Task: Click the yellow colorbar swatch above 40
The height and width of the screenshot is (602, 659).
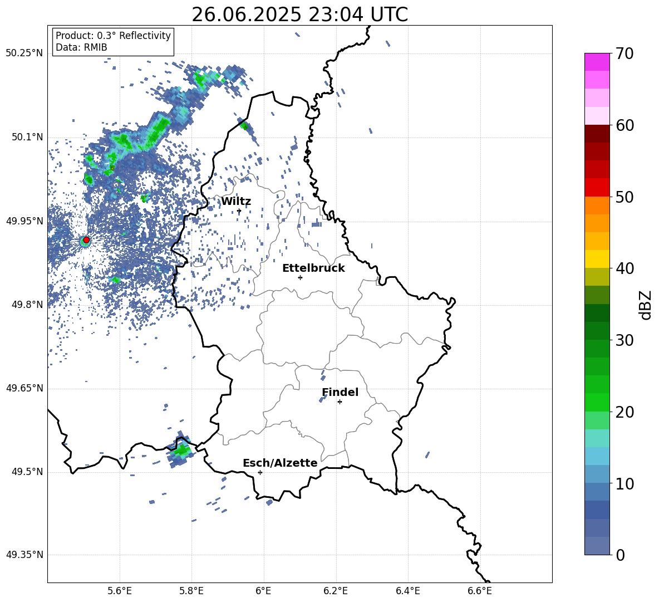Action: point(597,259)
